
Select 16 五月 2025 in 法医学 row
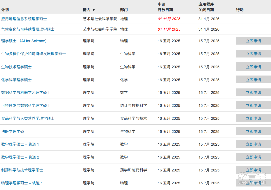pos(169,132)
